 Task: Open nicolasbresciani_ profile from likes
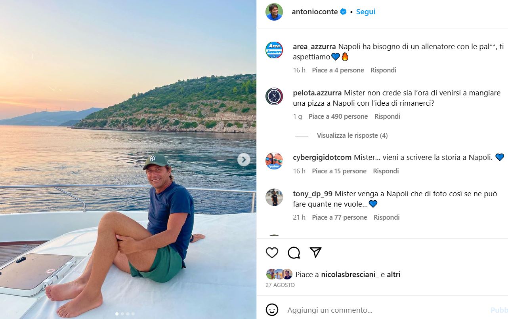pos(349,274)
